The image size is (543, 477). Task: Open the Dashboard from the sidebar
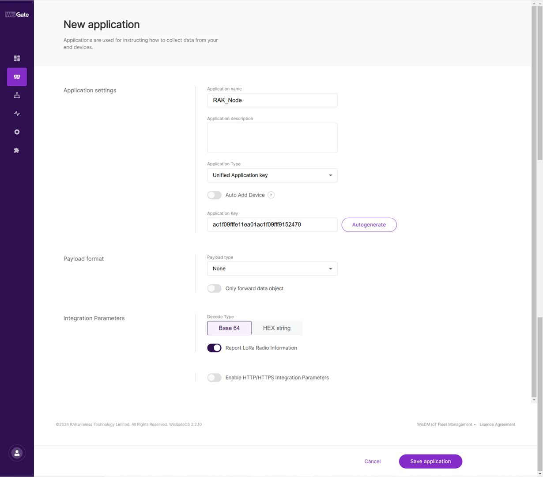tap(17, 58)
